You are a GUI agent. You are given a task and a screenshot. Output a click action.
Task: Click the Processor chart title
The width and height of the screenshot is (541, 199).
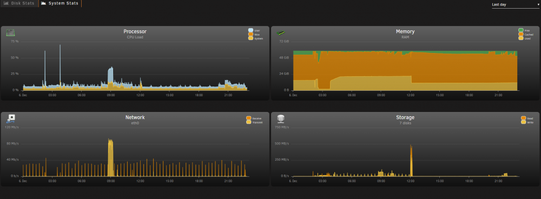pyautogui.click(x=135, y=31)
